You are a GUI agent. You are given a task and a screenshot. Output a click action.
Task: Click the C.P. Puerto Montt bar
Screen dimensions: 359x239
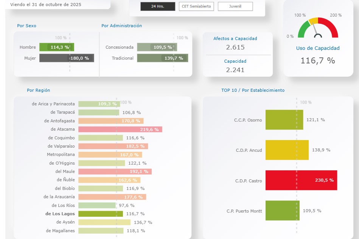282,211
